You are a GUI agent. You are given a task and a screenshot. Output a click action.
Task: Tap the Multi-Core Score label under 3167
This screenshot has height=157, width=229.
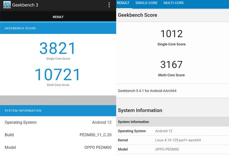click(x=171, y=75)
